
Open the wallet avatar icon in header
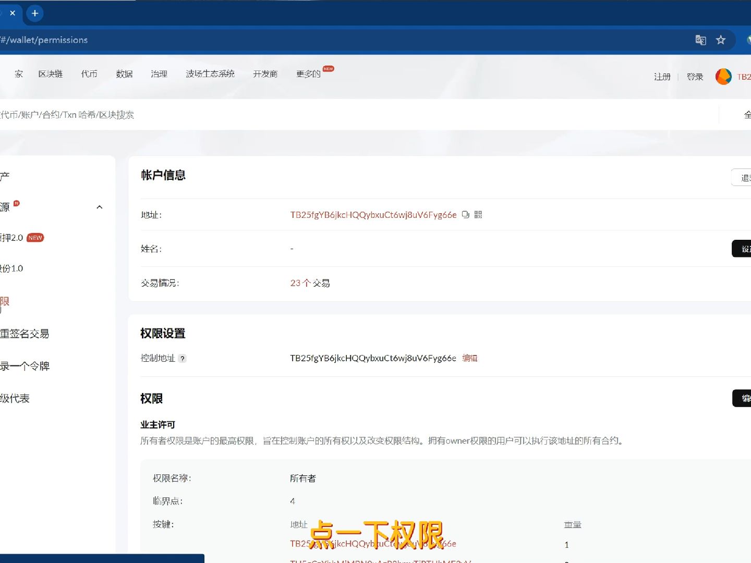[x=723, y=77]
